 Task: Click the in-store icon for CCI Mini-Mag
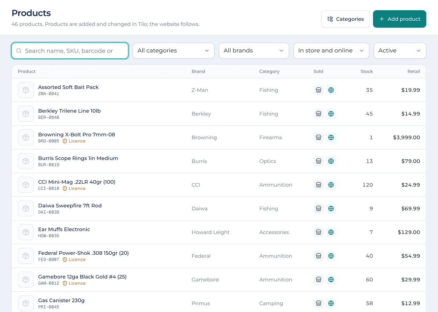(318, 185)
